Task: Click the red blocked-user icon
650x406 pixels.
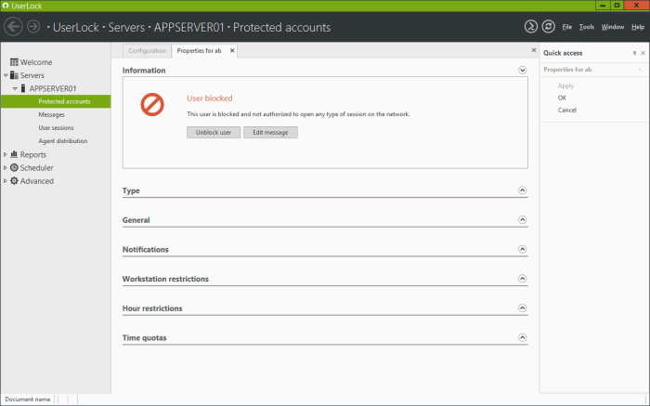Action: (152, 104)
